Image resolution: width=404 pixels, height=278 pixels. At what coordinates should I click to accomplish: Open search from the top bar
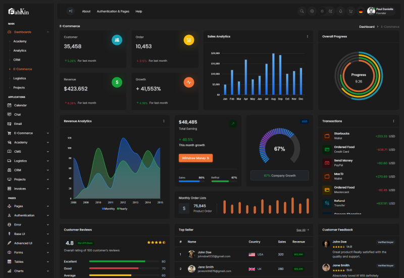tap(302, 11)
